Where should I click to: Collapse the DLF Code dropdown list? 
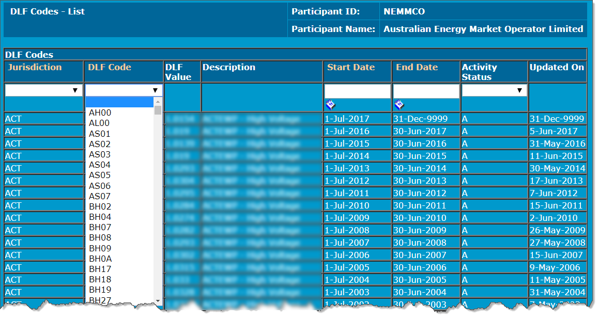(x=155, y=90)
